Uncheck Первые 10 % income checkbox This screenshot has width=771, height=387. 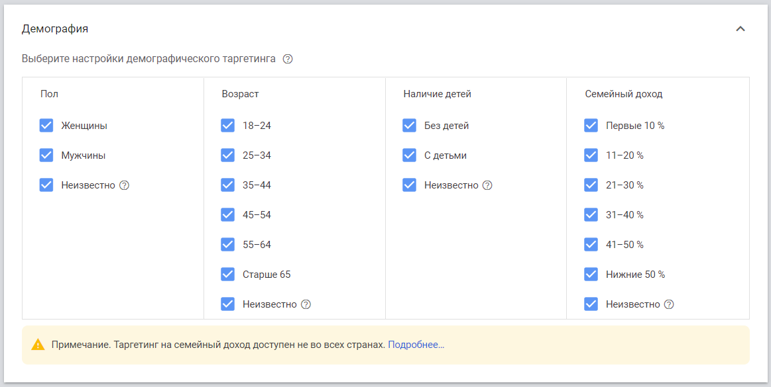click(x=591, y=126)
